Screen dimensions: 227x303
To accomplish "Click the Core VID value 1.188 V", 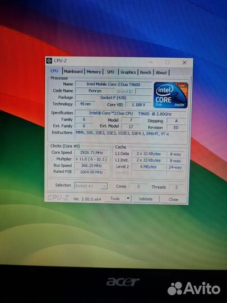I will point(138,105).
